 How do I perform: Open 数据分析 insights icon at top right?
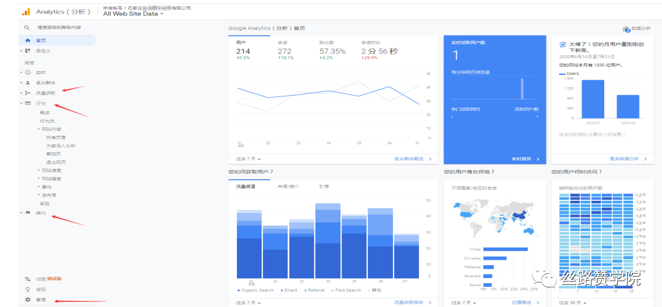(626, 29)
